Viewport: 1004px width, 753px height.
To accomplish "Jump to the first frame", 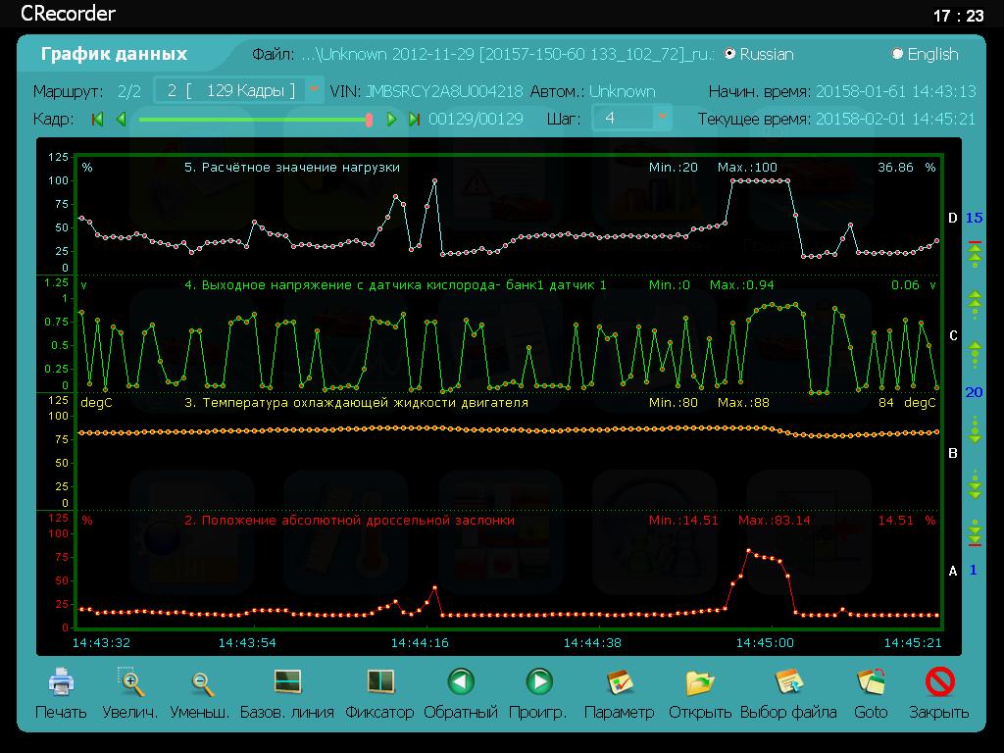I will click(97, 119).
